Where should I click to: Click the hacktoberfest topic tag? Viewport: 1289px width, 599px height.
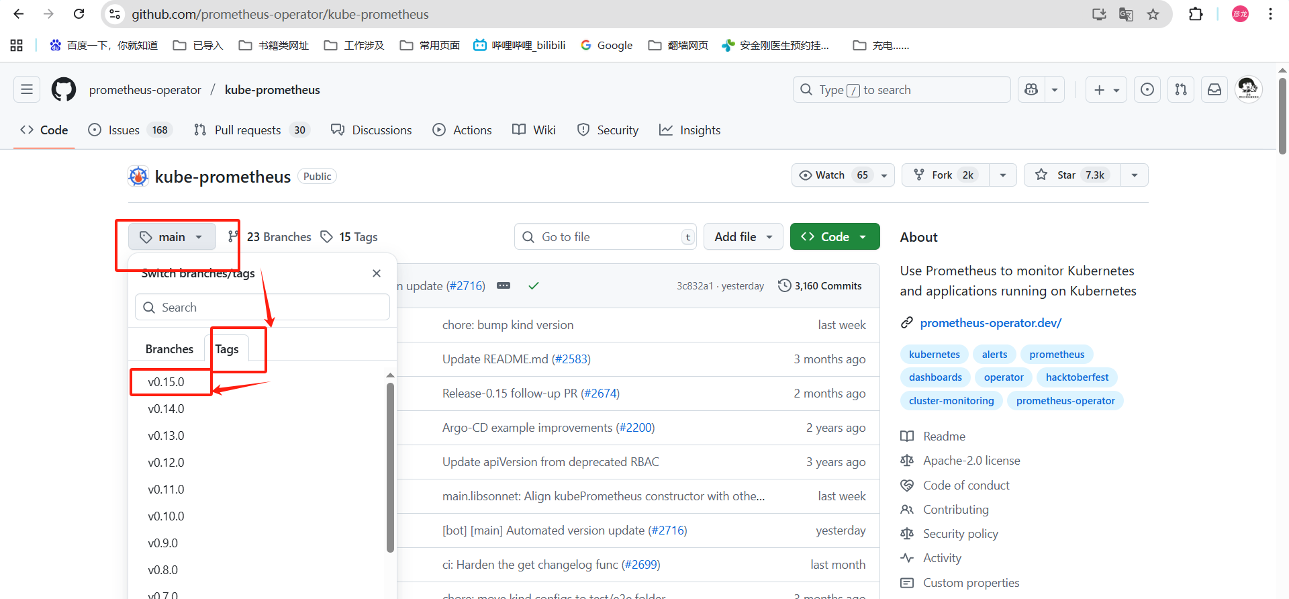coord(1077,377)
